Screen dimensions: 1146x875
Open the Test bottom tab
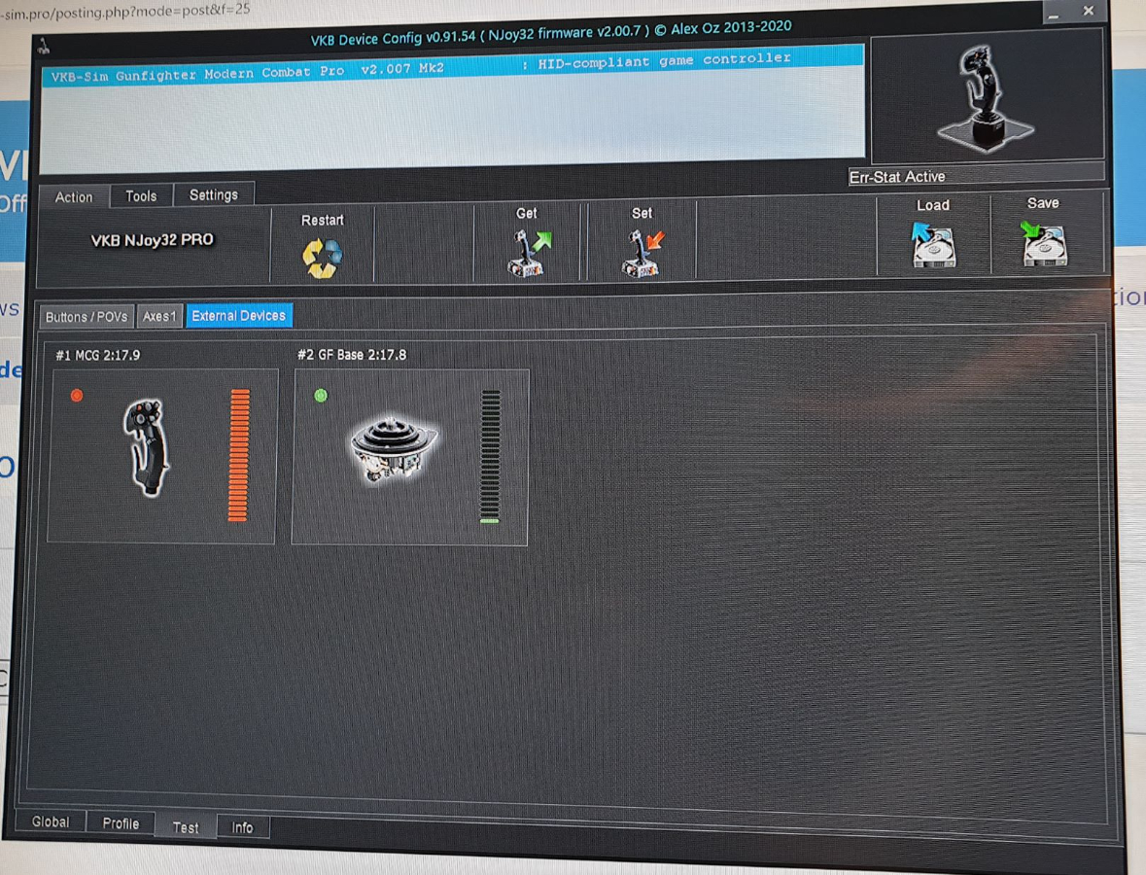(x=186, y=826)
